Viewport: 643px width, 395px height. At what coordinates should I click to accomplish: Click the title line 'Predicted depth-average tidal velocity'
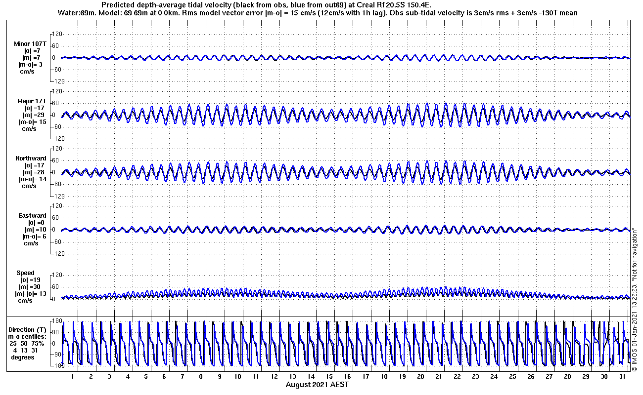pos(267,4)
